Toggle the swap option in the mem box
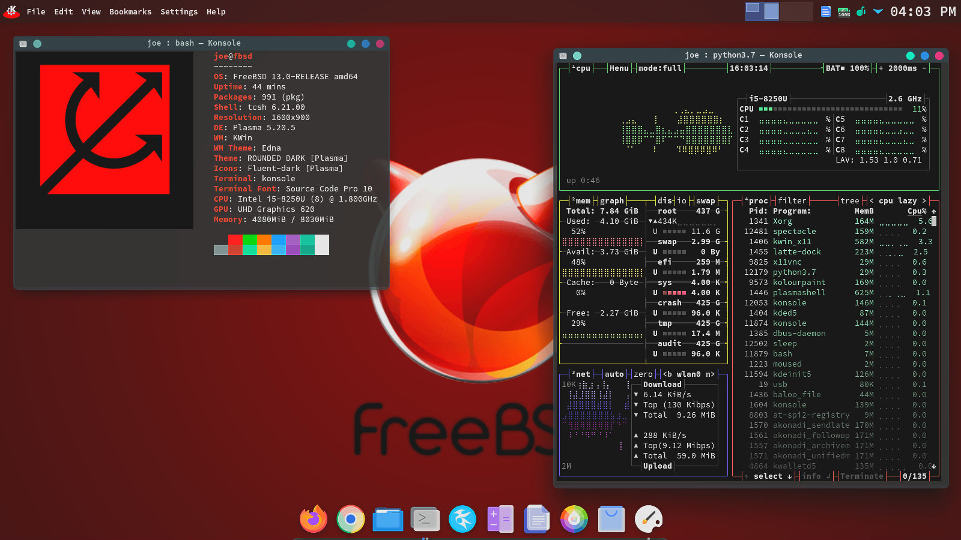Image resolution: width=961 pixels, height=540 pixels. click(x=706, y=201)
